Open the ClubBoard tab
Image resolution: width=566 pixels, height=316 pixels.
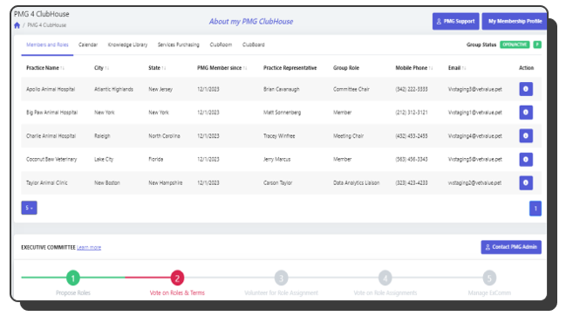click(254, 45)
